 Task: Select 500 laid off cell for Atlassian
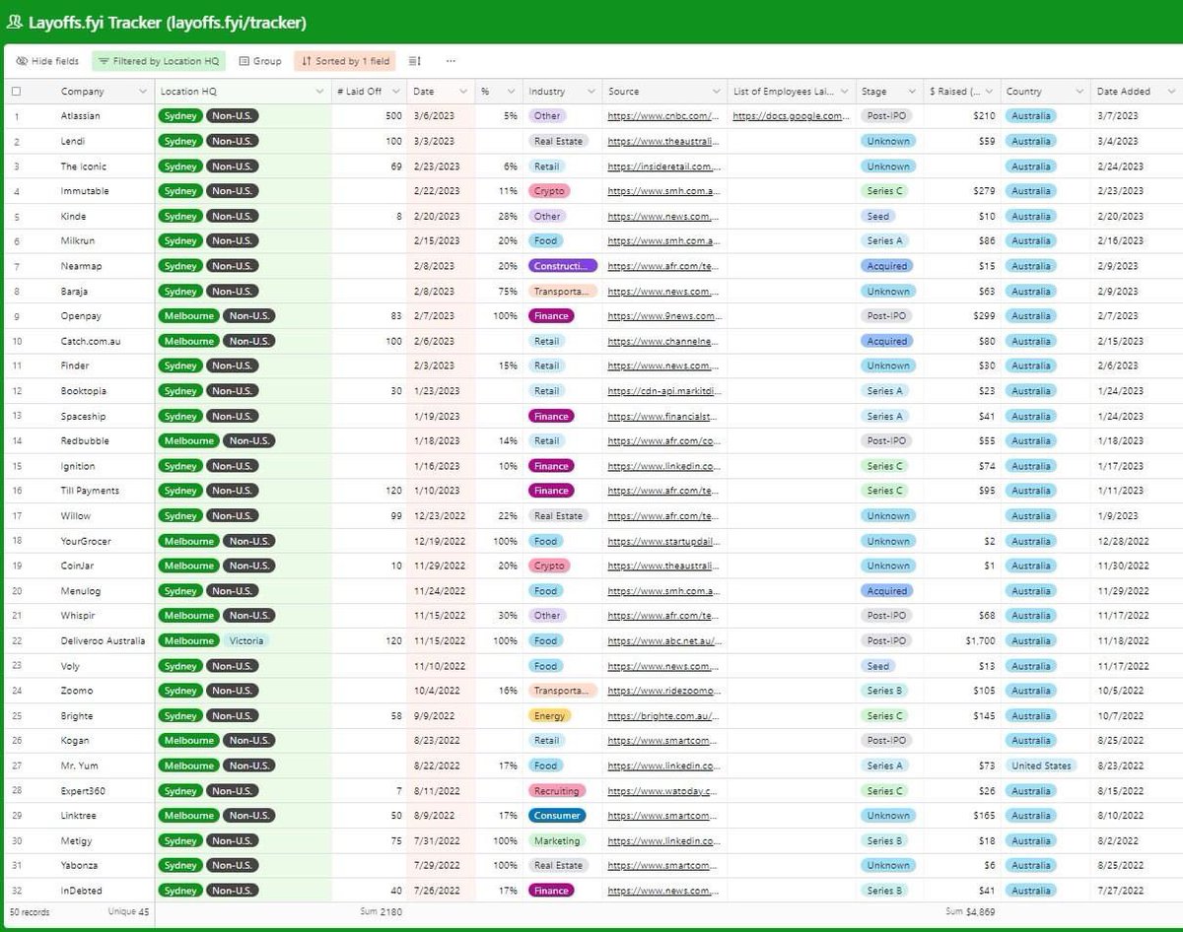tap(370, 116)
